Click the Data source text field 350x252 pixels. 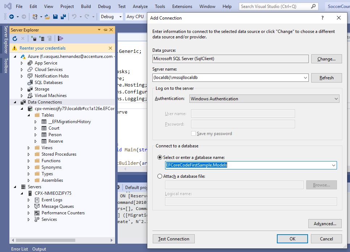pos(231,59)
